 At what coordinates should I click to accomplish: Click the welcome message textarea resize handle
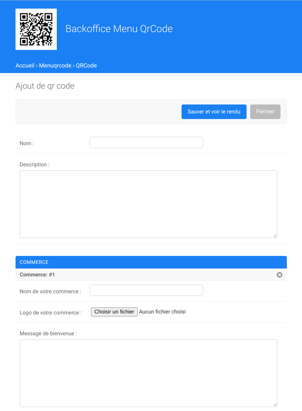pos(275,404)
